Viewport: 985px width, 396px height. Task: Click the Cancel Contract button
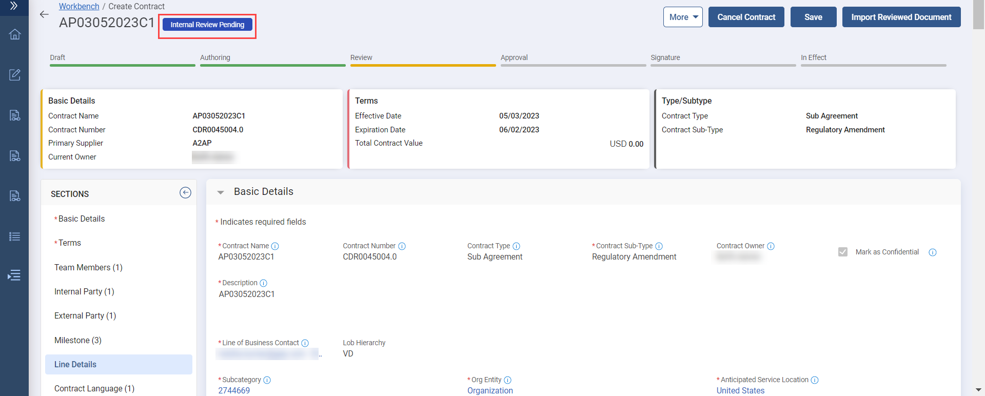[x=746, y=17]
